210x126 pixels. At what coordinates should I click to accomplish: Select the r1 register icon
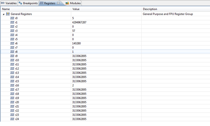click(x=12, y=22)
